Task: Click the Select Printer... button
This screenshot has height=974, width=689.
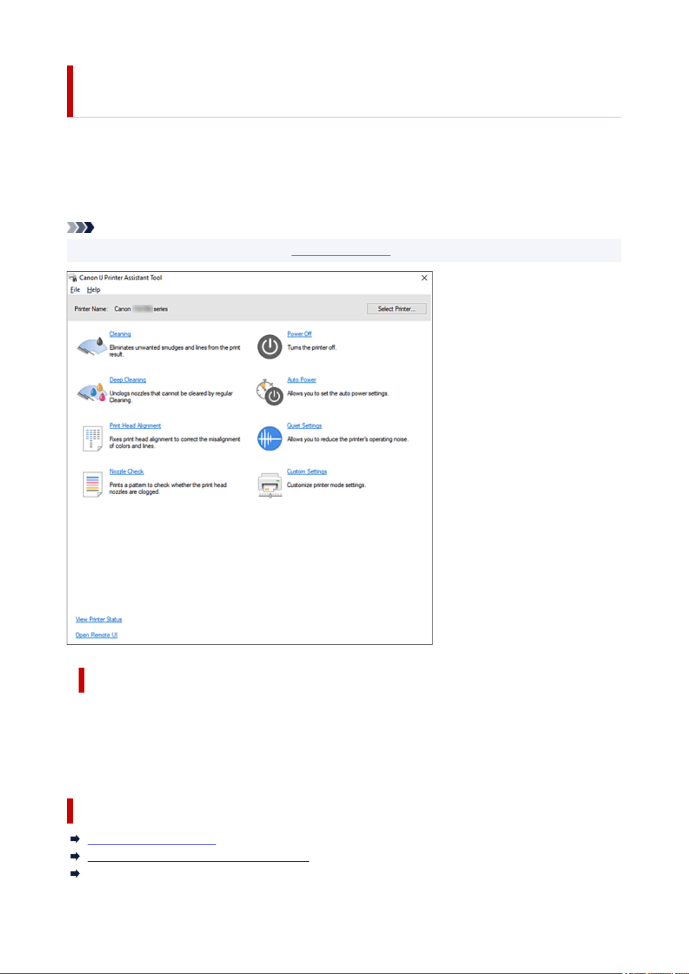Action: [x=397, y=309]
